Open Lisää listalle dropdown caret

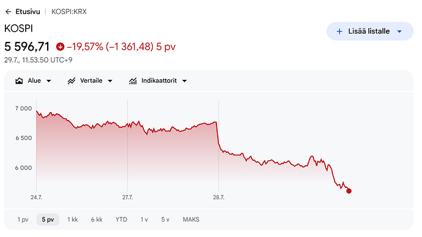coord(399,32)
